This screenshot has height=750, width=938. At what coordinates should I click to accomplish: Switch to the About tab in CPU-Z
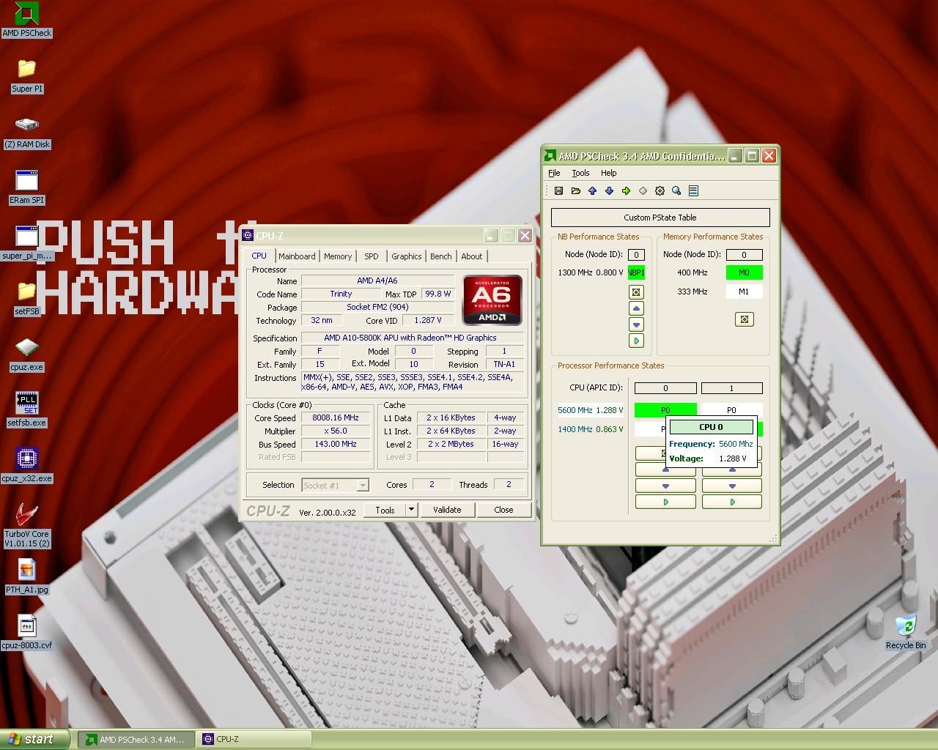click(472, 256)
